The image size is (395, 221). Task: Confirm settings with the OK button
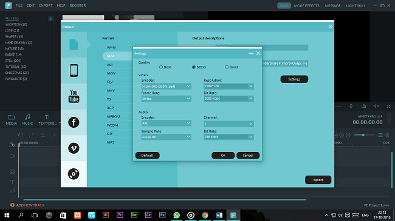[x=223, y=156]
